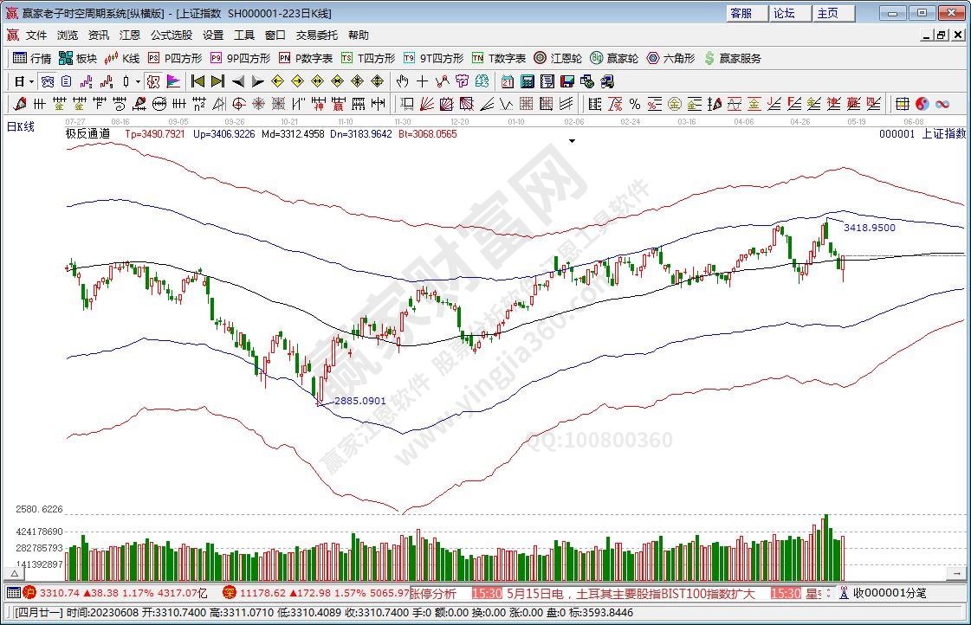Viewport: 971px width, 625px height.
Task: Expand the 日 period dropdown arrow
Action: (32, 81)
